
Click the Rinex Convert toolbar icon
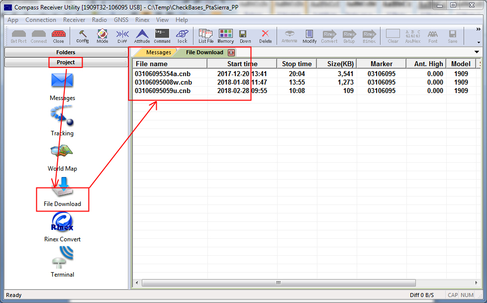coord(329,36)
